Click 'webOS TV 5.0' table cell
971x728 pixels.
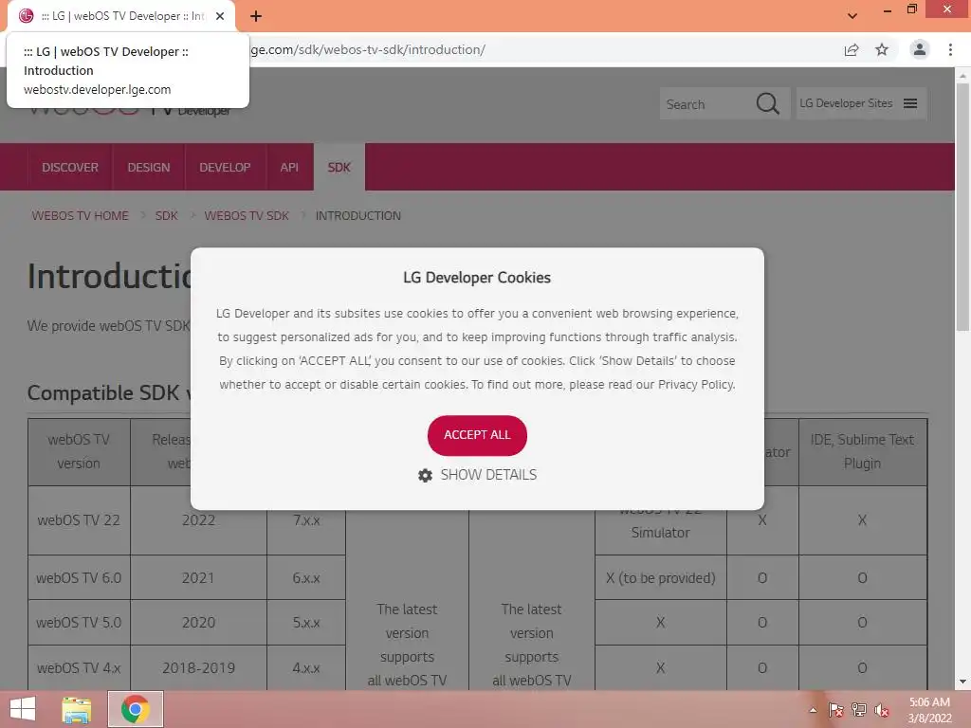(x=79, y=622)
